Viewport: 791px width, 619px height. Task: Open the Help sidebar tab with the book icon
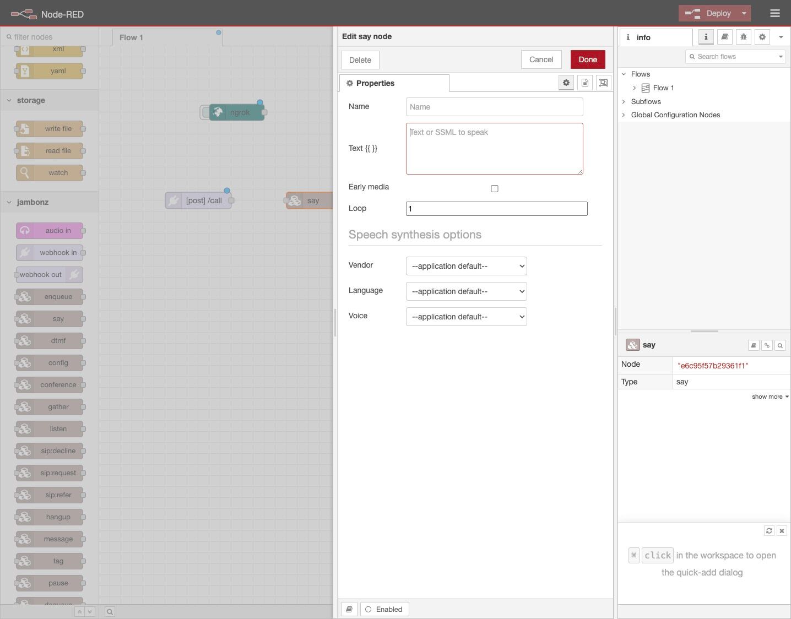(x=724, y=37)
